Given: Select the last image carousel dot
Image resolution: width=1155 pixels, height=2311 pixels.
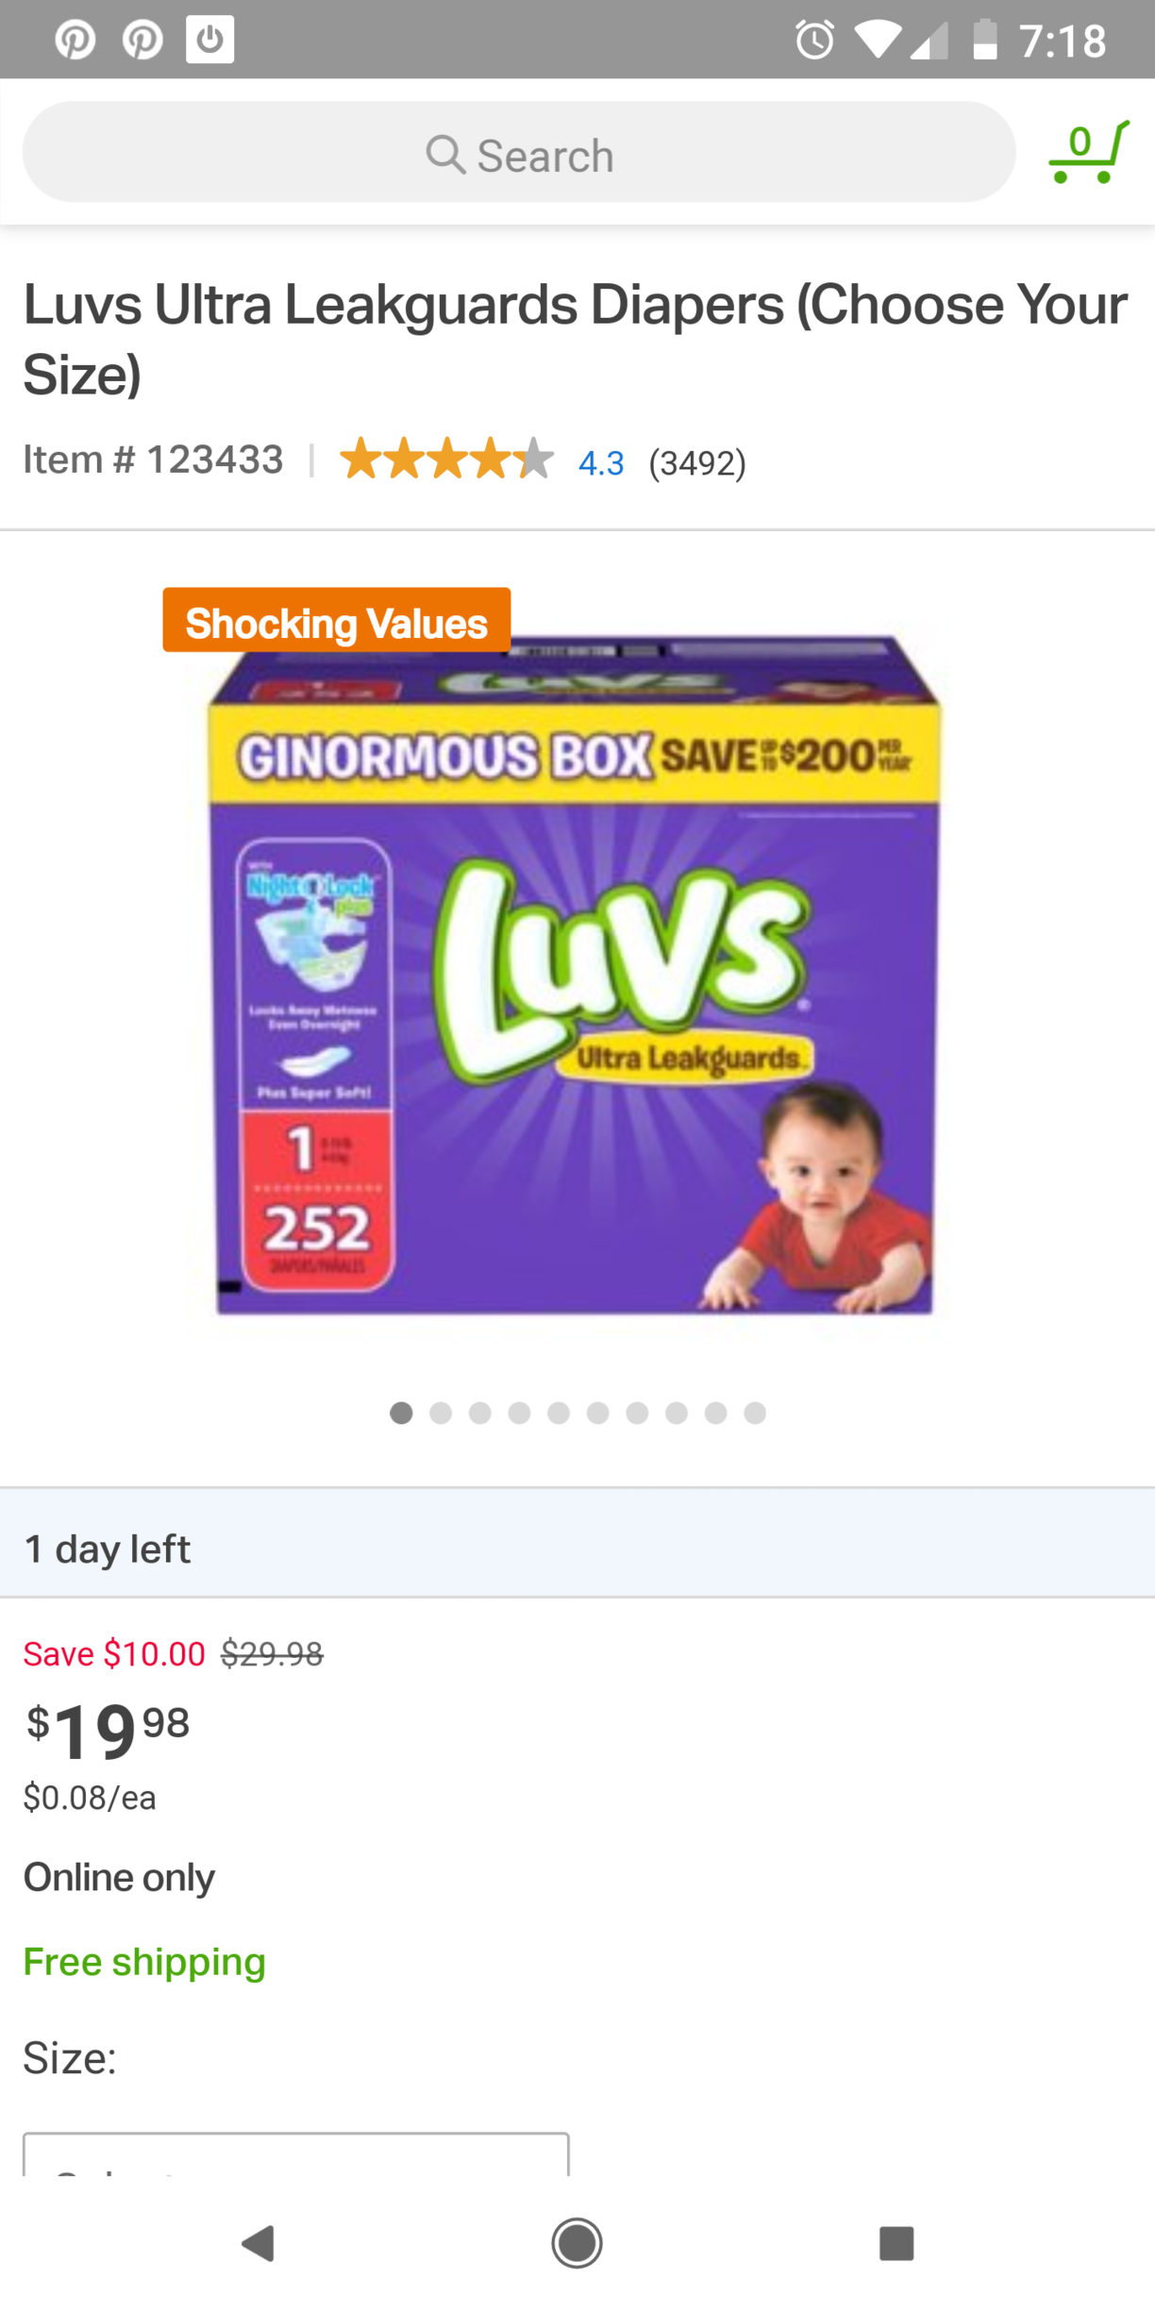Looking at the screenshot, I should (755, 1413).
